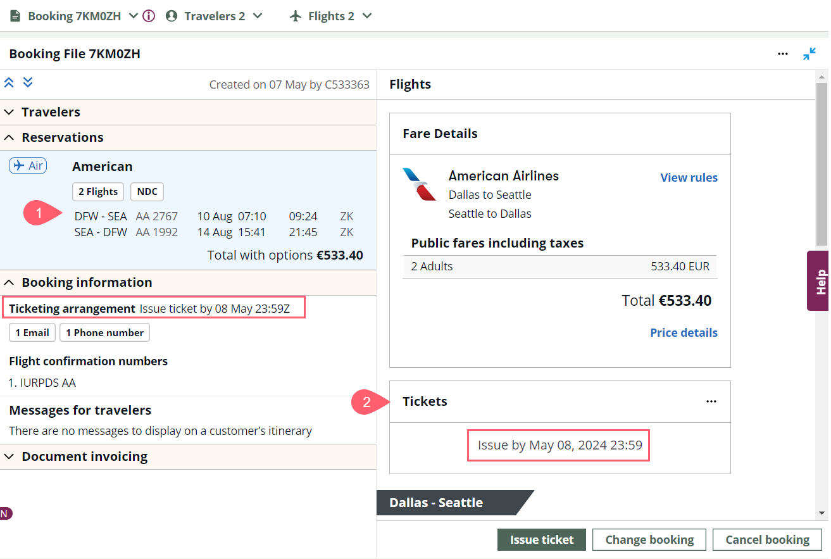Click the vertical scrollbar thumb

[x=822, y=163]
